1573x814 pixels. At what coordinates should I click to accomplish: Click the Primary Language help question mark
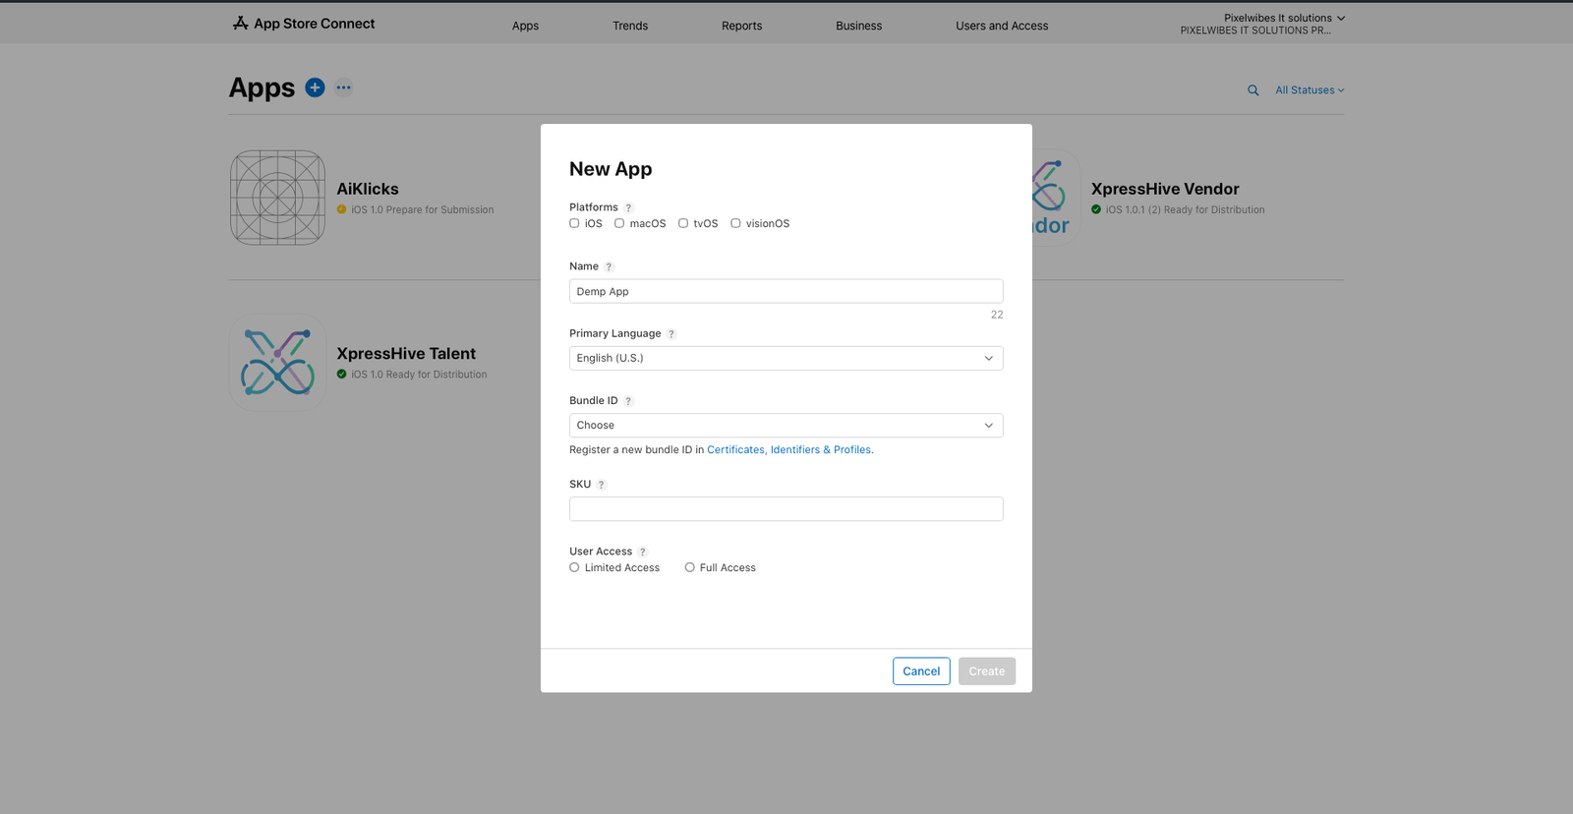671,334
